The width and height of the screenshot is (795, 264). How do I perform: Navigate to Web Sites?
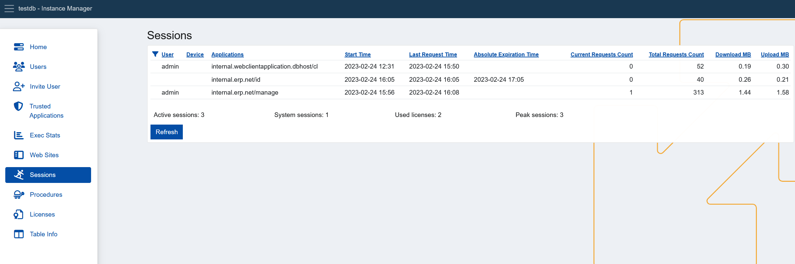[44, 155]
